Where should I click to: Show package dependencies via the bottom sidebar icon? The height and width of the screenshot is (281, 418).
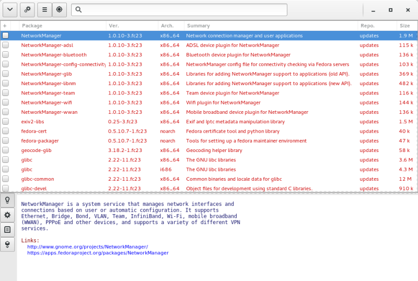tap(7, 244)
